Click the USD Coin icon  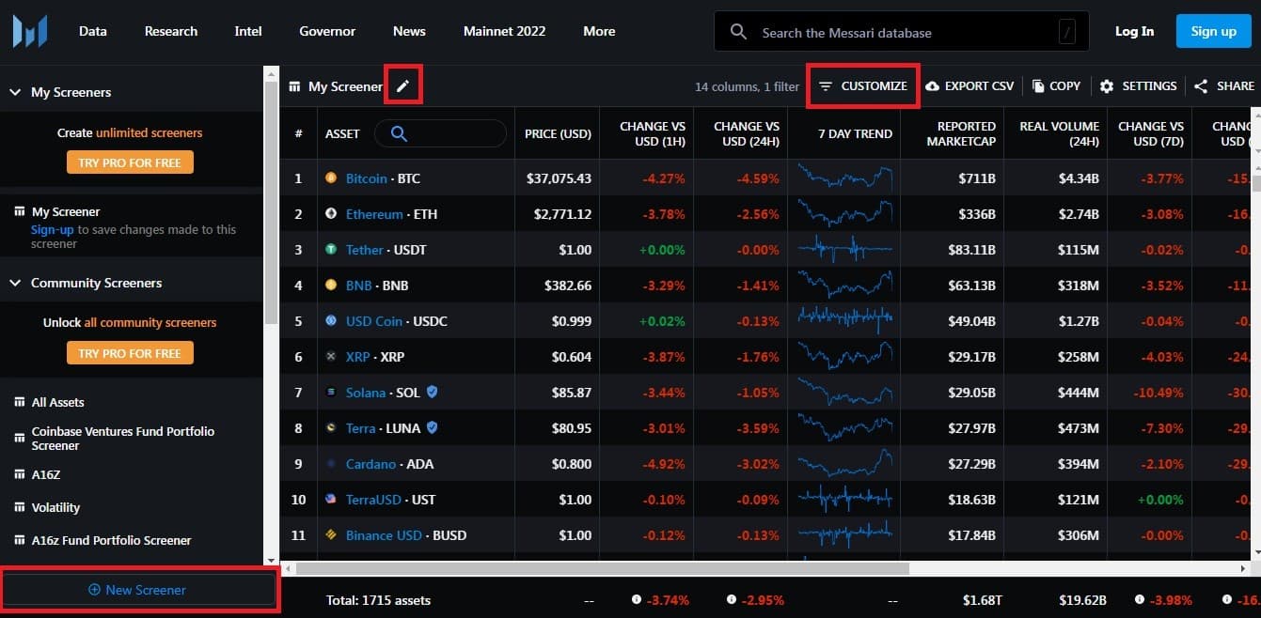(x=331, y=320)
